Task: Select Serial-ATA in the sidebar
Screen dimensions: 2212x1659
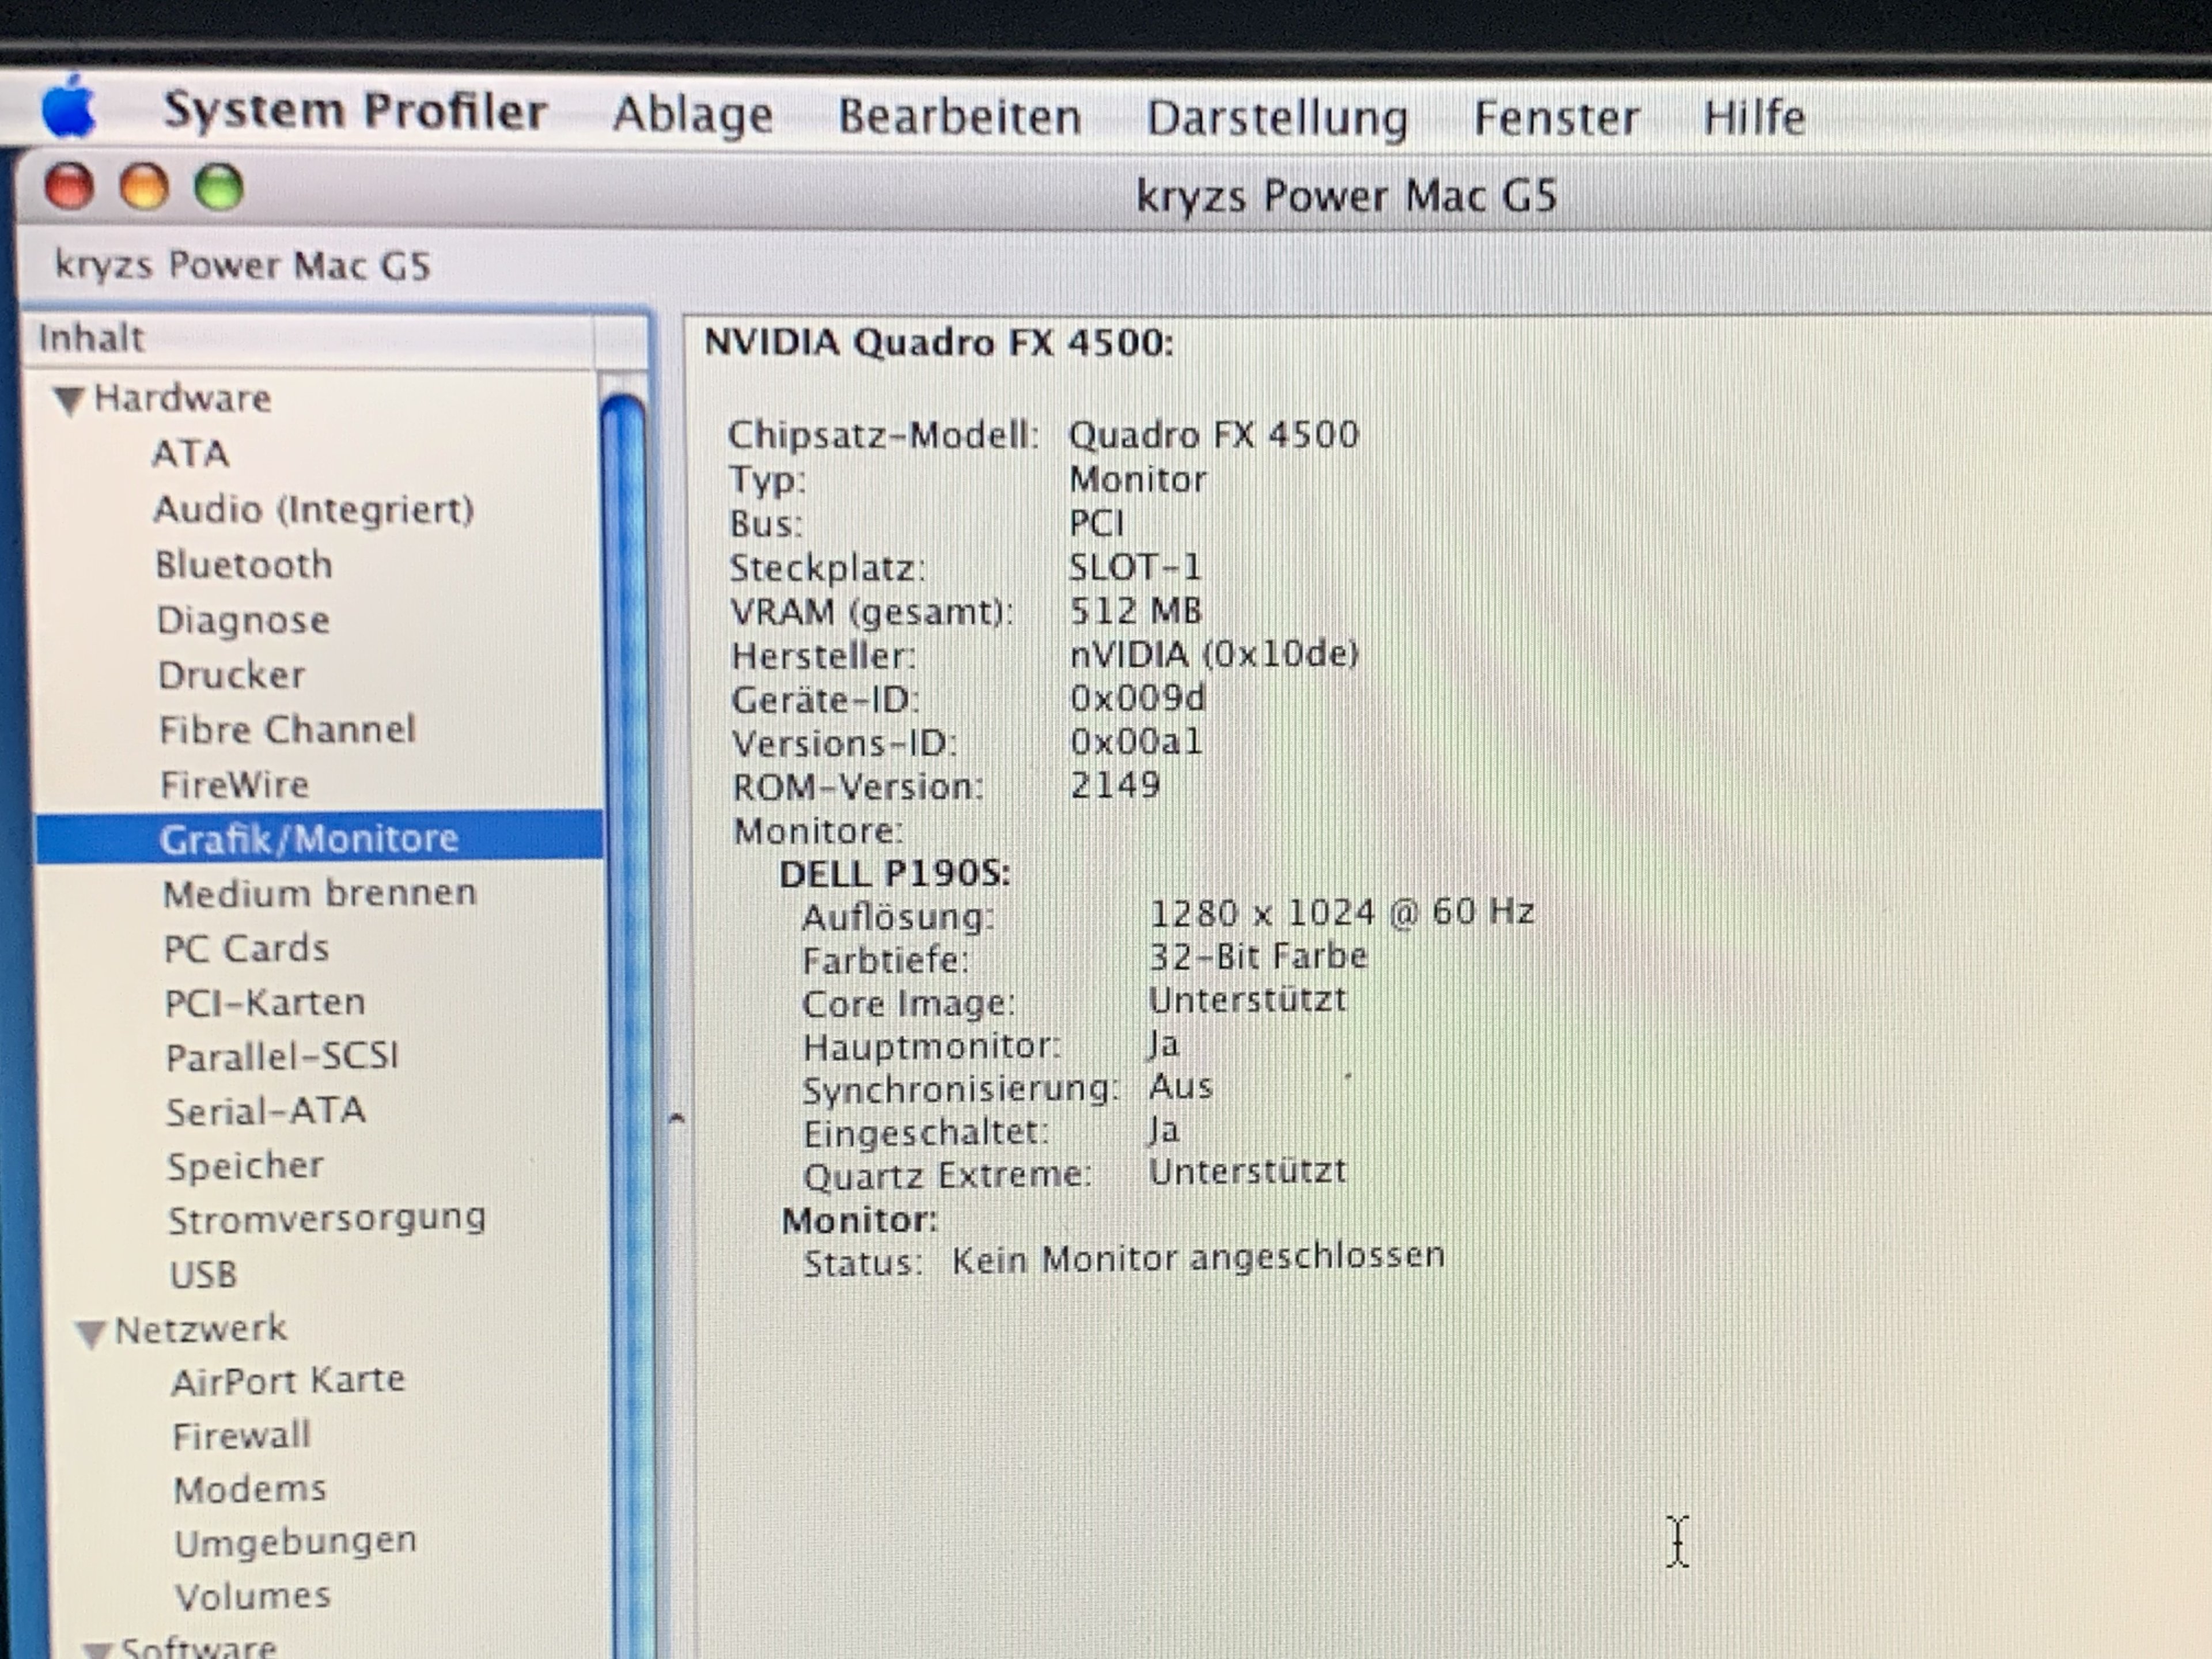Action: tap(265, 1111)
